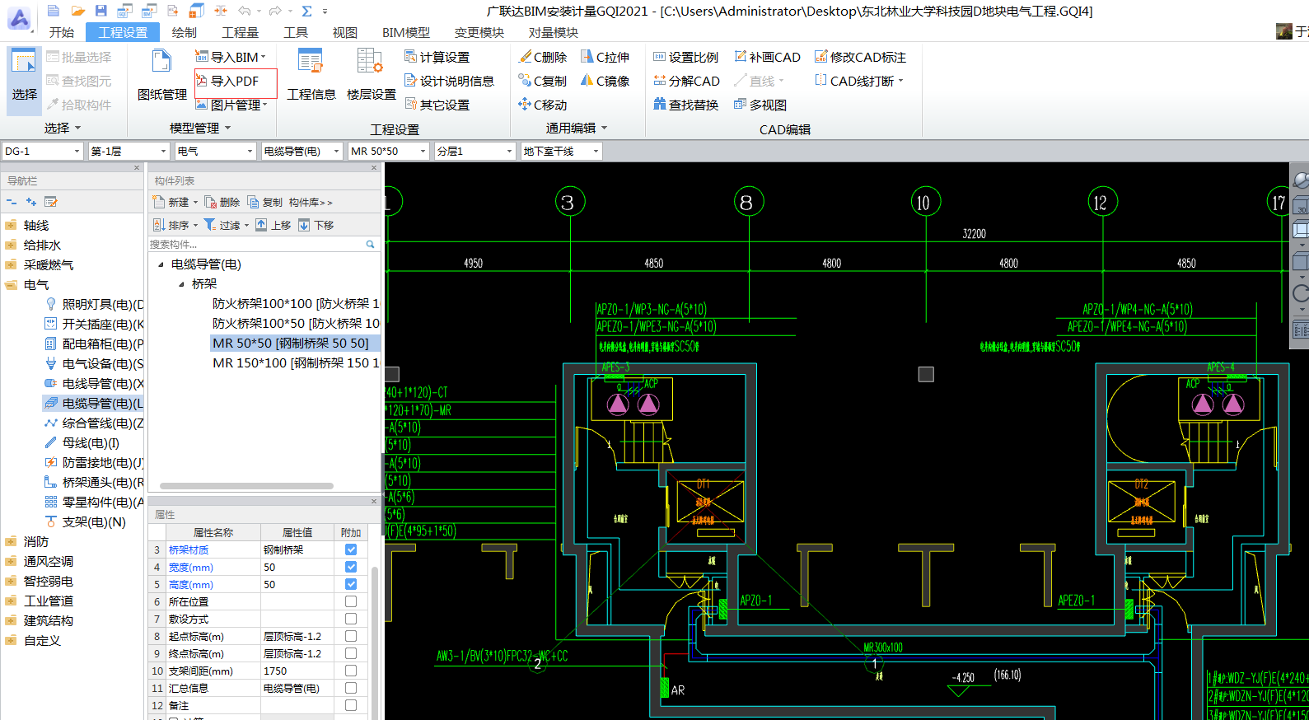Click 补画CAD draw tool
This screenshot has width=1309, height=720.
tap(767, 57)
